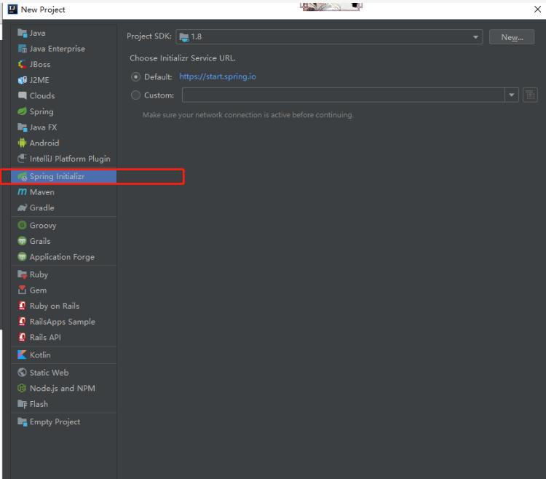Click the New... SDK button
This screenshot has height=479, width=546.
tap(512, 37)
